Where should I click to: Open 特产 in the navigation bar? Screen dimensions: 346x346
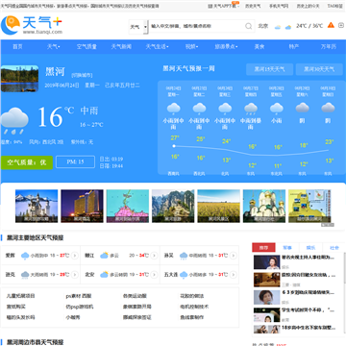click(294, 46)
